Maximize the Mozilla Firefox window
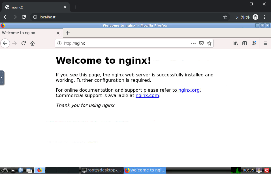This screenshot has height=174, width=271. [x=262, y=25]
